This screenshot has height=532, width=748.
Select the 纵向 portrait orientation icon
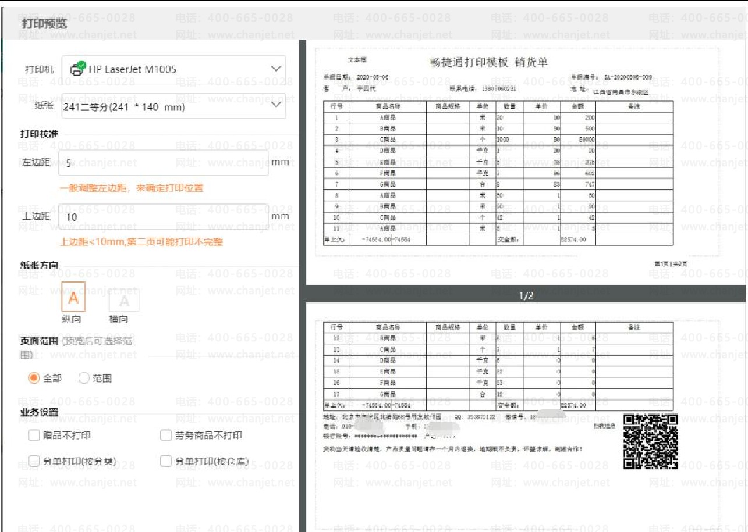tap(73, 297)
